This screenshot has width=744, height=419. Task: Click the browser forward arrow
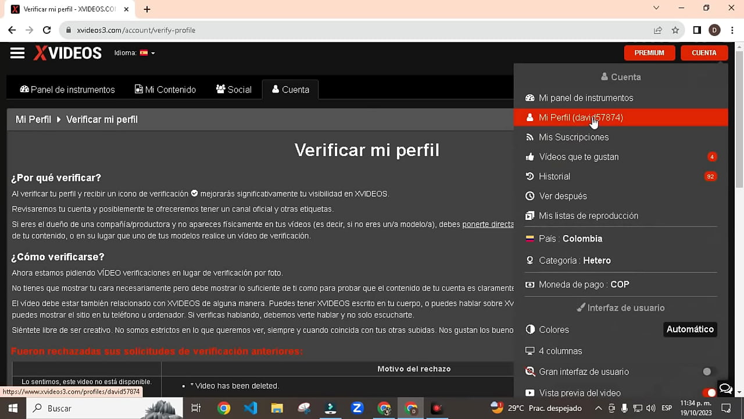tap(29, 30)
